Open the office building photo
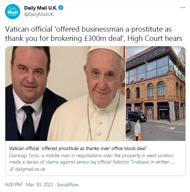Screen dimensions: 190x192 [x=156, y=94]
